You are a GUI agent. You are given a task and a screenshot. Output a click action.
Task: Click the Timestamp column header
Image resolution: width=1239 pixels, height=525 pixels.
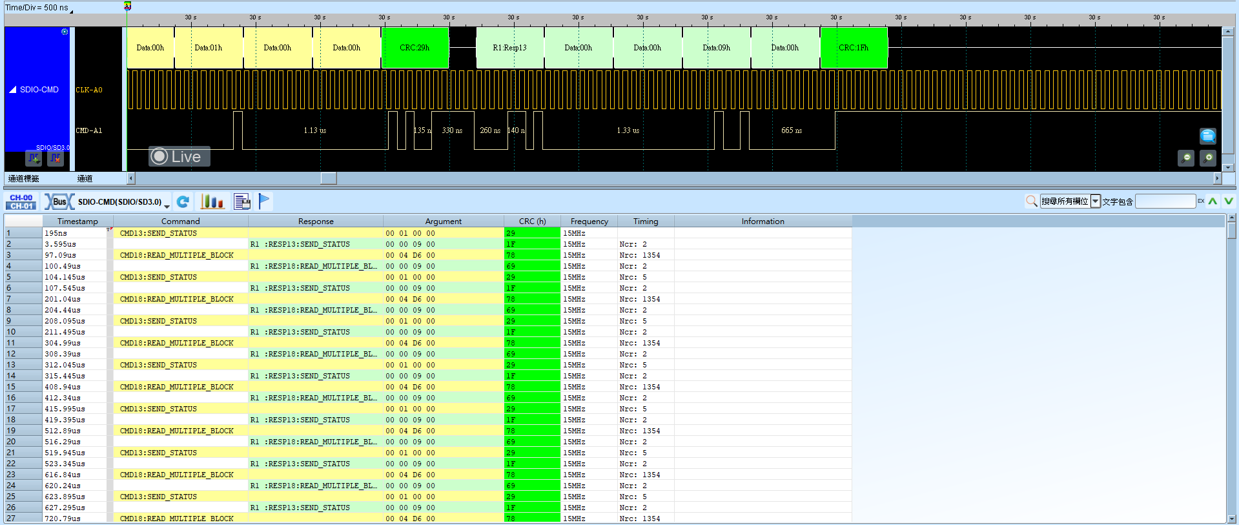point(77,221)
